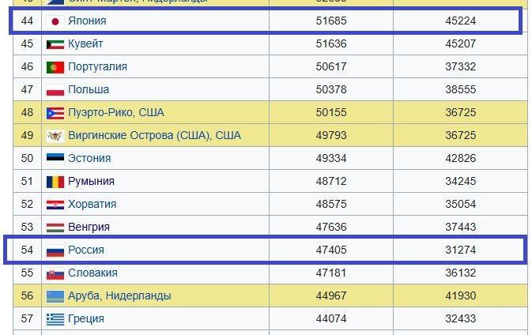This screenshot has width=532, height=335.
Task: Click the Portugal flag icon
Action: pyautogui.click(x=55, y=67)
